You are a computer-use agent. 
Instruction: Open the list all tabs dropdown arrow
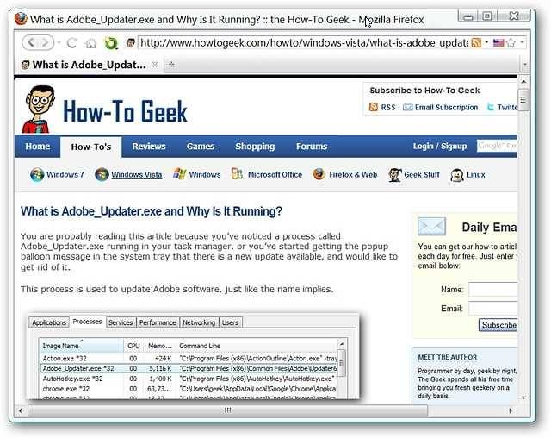click(x=525, y=65)
